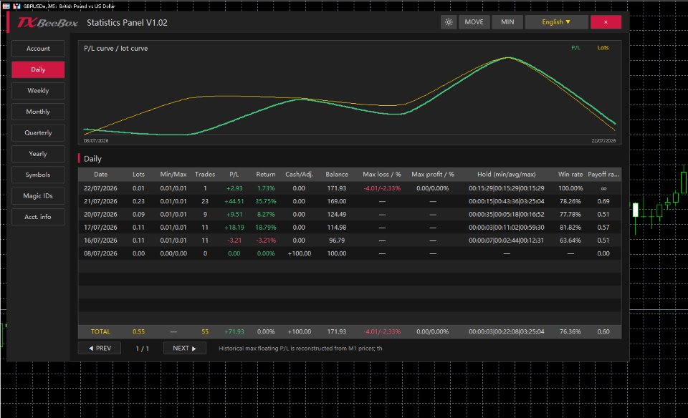Open the Acct. info tab
Screen dimensions: 688x418
point(38,217)
